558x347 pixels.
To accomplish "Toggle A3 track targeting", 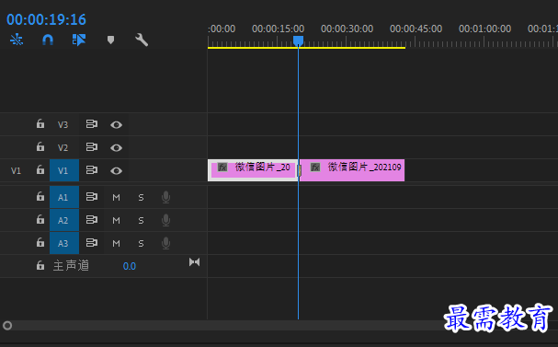I will click(x=64, y=243).
